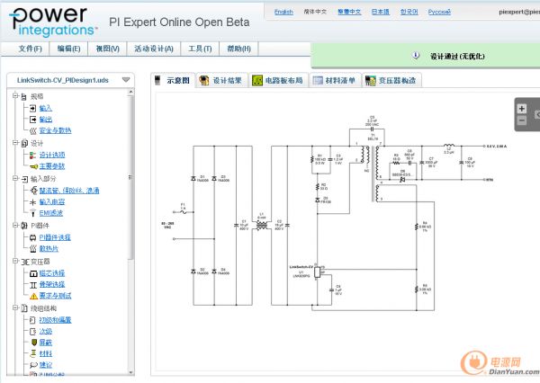
Task: Zoom out with the minus button
Action: tap(522, 120)
